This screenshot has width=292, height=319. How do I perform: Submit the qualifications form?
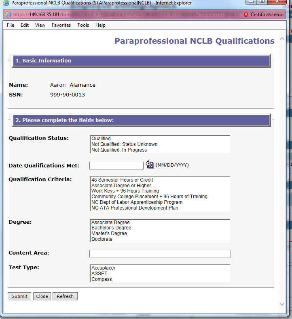click(x=19, y=296)
